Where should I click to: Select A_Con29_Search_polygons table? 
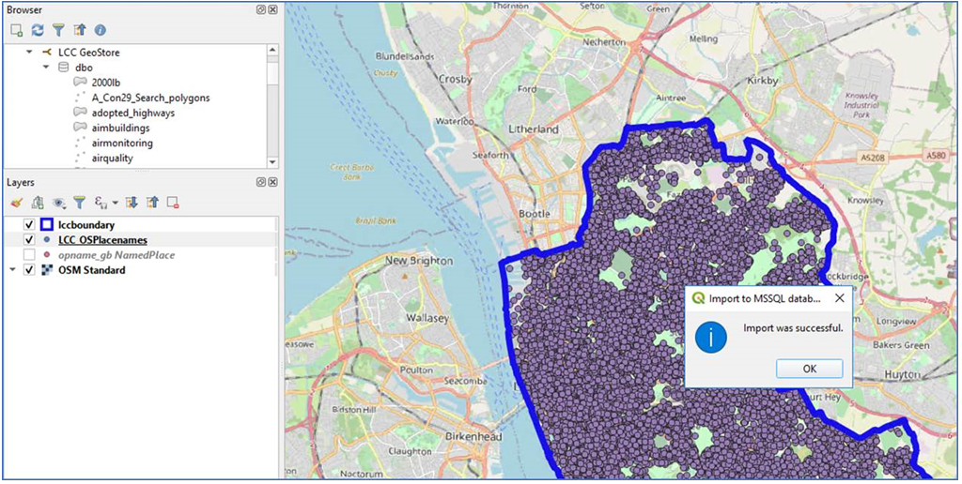point(151,98)
